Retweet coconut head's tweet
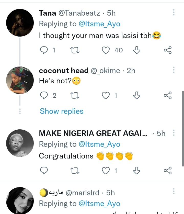 75,96
